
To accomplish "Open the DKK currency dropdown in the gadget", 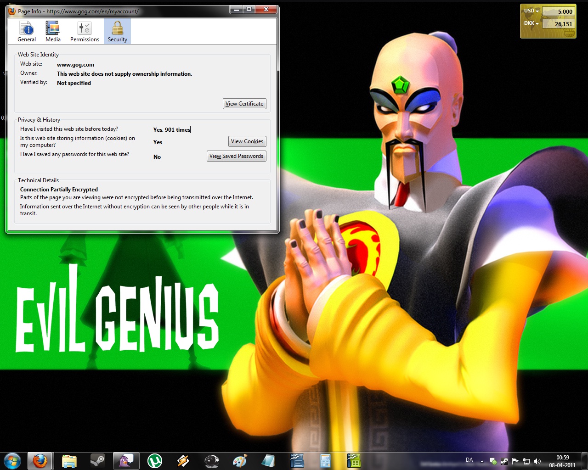I will coord(531,23).
